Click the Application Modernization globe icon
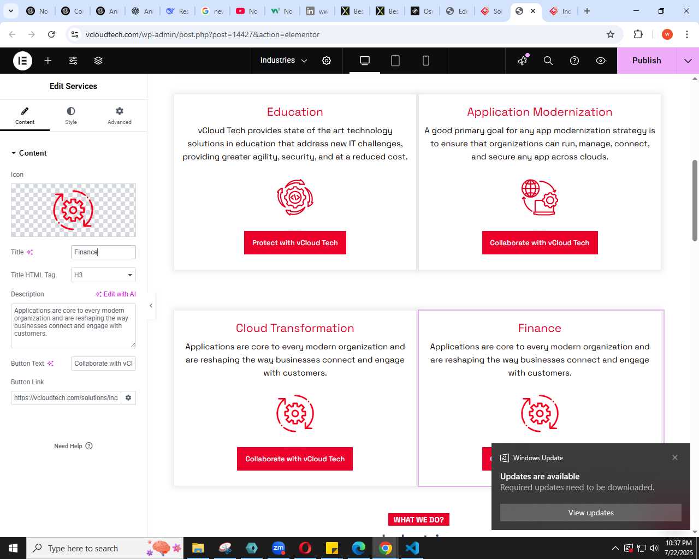The width and height of the screenshot is (699, 559). (x=540, y=197)
